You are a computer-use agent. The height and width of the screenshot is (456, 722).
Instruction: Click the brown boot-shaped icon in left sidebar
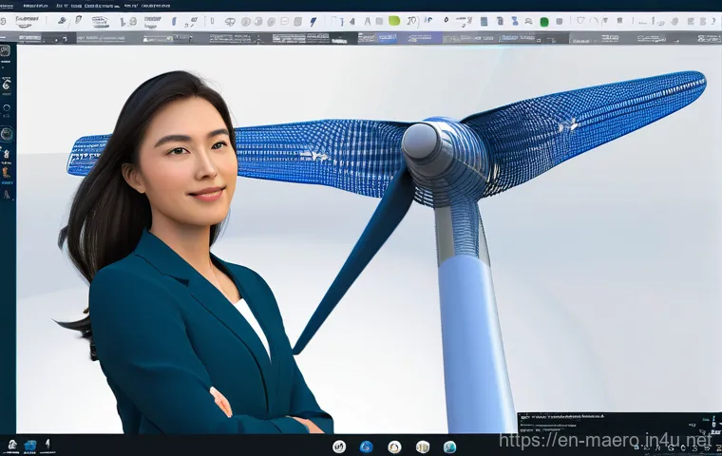6,173
